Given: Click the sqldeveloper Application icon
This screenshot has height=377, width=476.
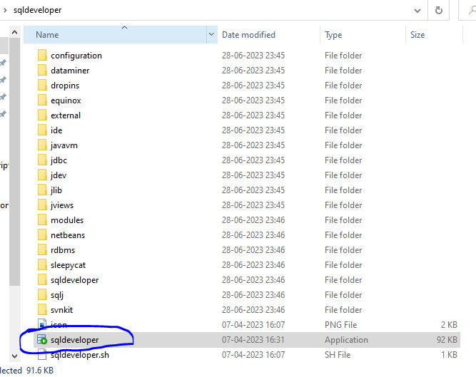Looking at the screenshot, I should [42, 340].
